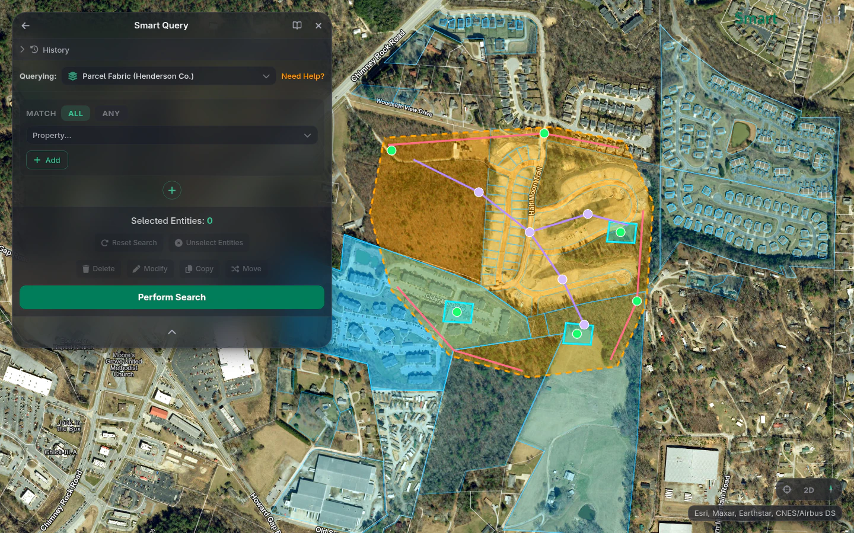Click the circular plus icon
The width and height of the screenshot is (854, 533).
pos(172,190)
